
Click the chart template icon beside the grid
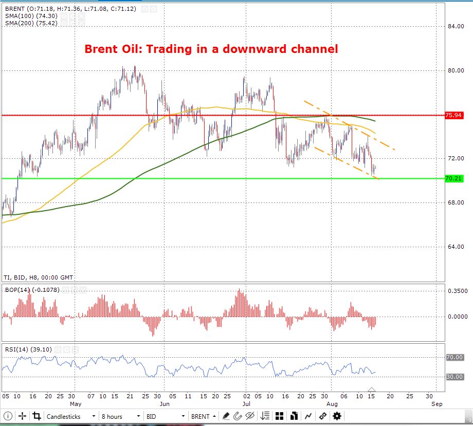(294, 416)
